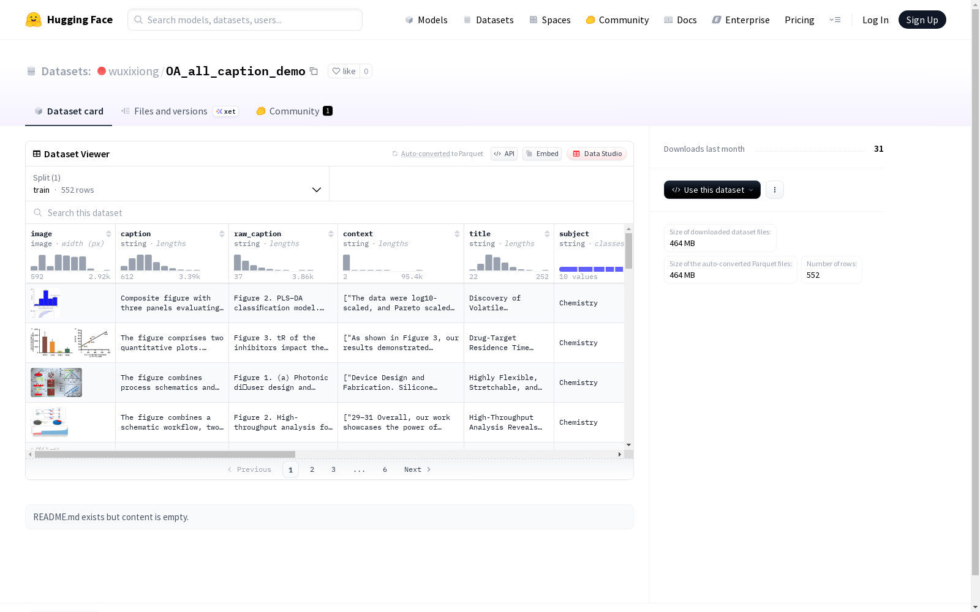The width and height of the screenshot is (980, 612).
Task: Open the Enterprise page
Action: coord(741,20)
